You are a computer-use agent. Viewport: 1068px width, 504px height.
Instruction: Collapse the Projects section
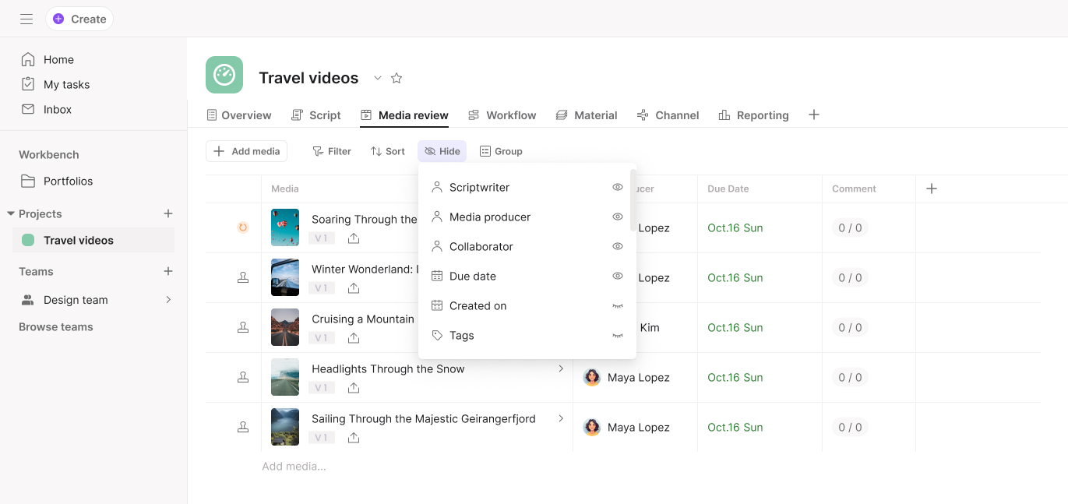[11, 213]
